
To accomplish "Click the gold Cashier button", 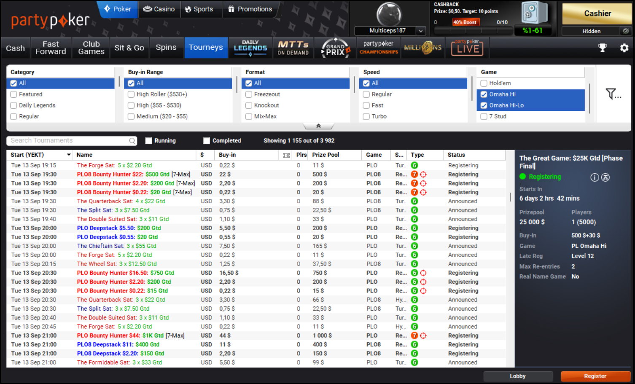I will pyautogui.click(x=597, y=13).
